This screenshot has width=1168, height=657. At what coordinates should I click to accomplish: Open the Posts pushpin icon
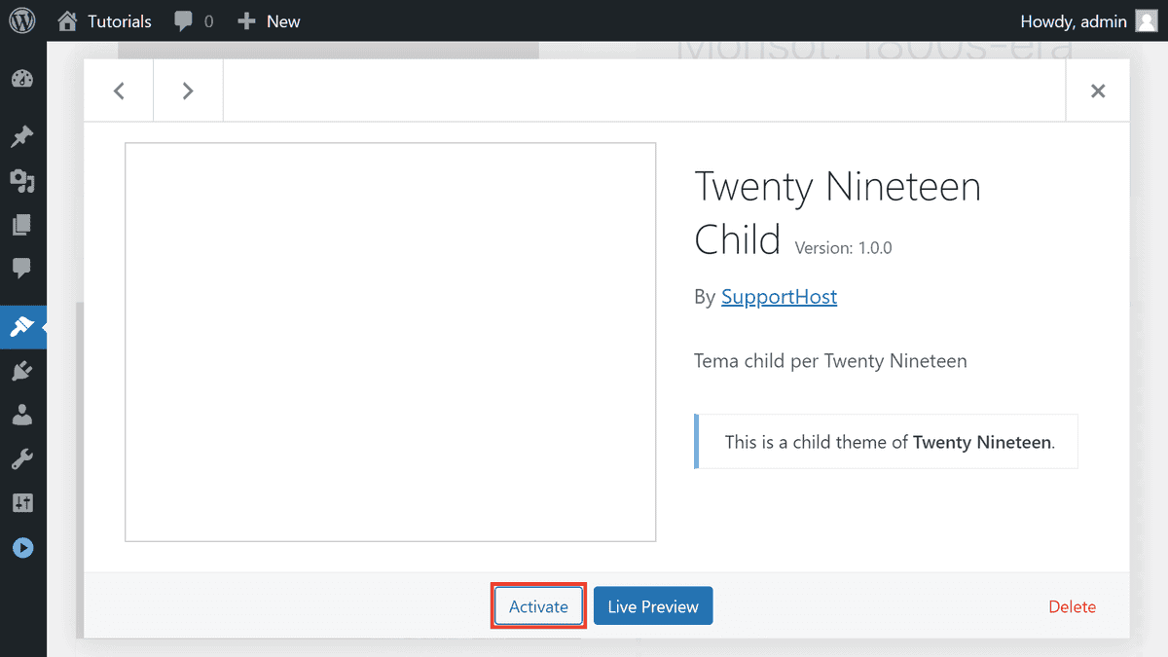[22, 136]
